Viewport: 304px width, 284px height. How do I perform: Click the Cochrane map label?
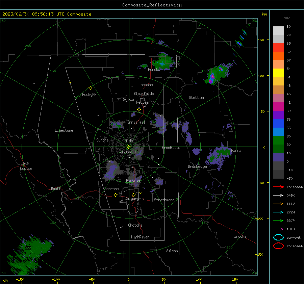point(110,189)
